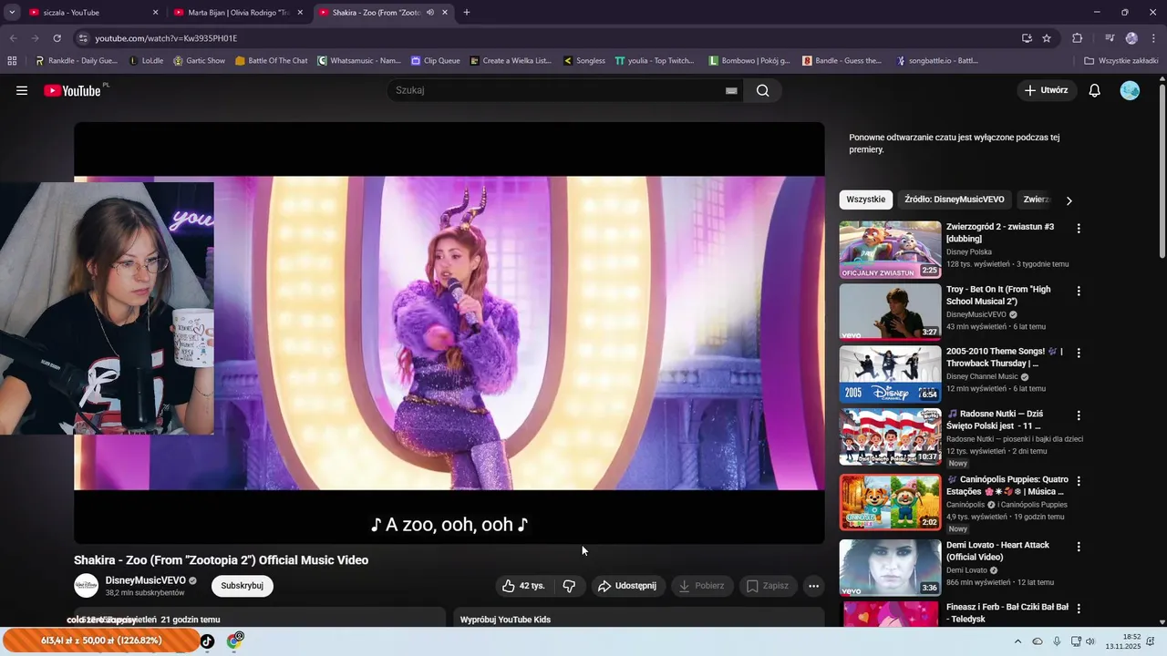Open the Utwórz create menu
1167x656 pixels.
[x=1046, y=90]
